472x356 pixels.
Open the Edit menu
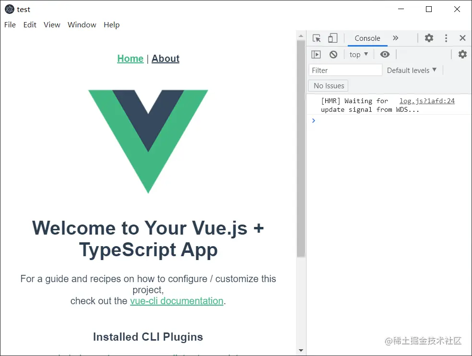[30, 24]
